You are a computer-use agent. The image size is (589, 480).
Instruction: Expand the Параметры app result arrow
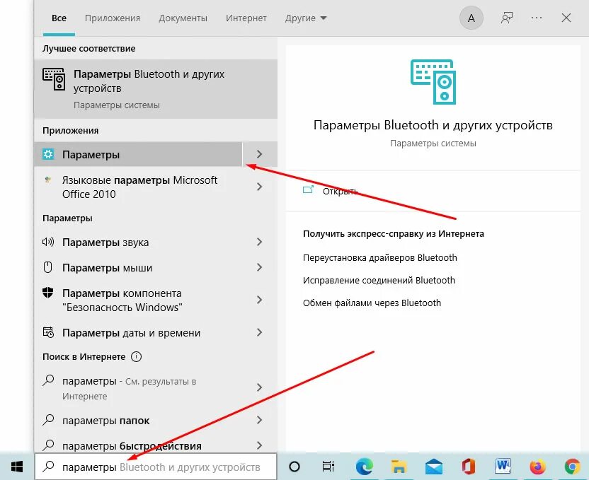[x=260, y=154]
